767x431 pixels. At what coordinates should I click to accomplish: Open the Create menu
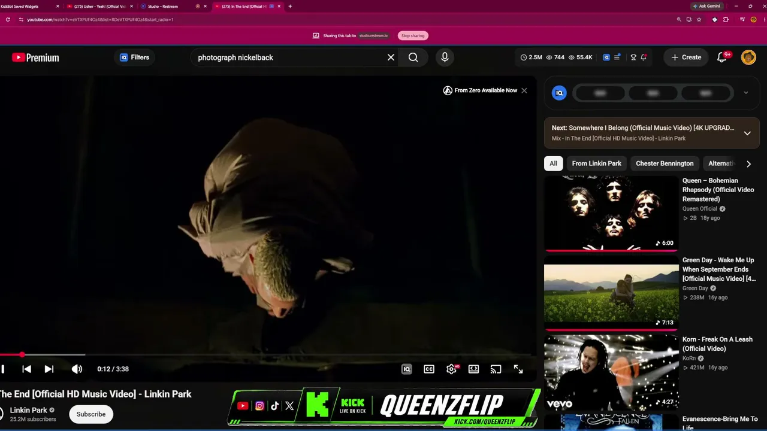pos(686,57)
